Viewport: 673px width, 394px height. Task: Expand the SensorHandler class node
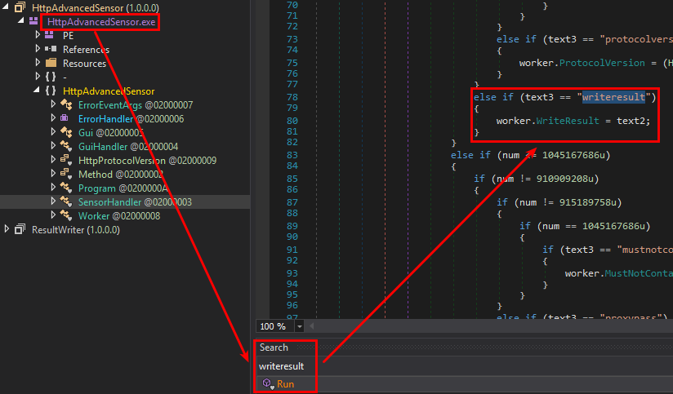tap(53, 201)
